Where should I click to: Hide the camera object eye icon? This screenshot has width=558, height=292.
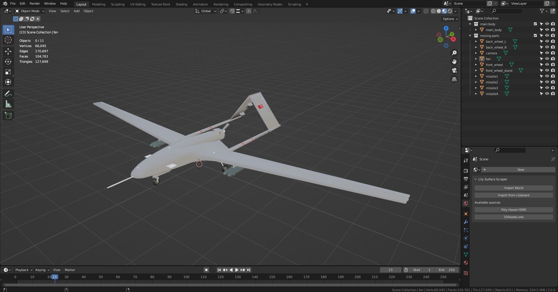point(547,53)
